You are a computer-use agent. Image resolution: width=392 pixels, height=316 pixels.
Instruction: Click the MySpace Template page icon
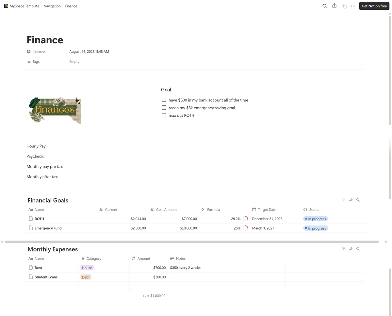6,6
